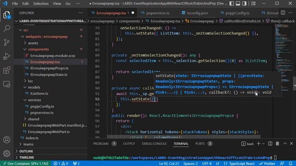Screen dimensions: 296x166
Task: Click Explorer more actions ellipsis
Action: point(80,13)
